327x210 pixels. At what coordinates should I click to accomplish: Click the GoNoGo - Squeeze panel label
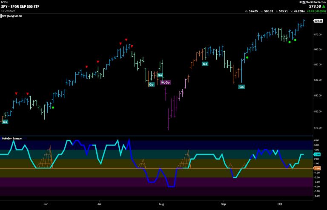(11, 138)
